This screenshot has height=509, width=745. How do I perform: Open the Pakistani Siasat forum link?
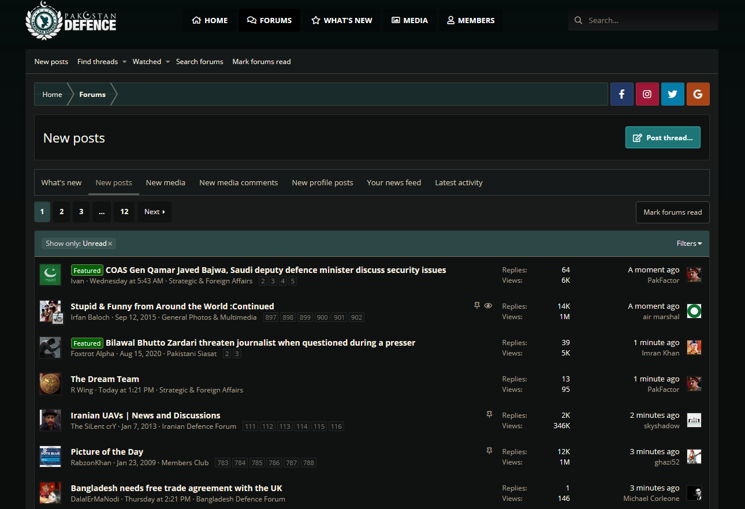192,354
